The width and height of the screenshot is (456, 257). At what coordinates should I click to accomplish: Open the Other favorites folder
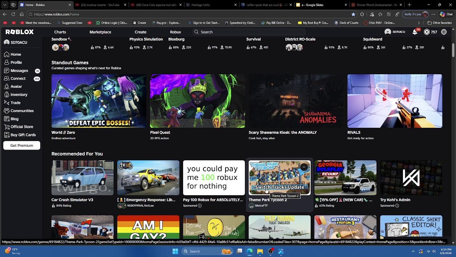440,23
